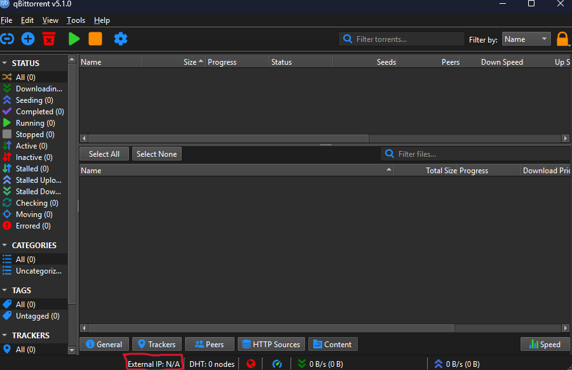Image resolution: width=572 pixels, height=370 pixels.
Task: Click the Add Torrent Link icon
Action: pos(8,39)
